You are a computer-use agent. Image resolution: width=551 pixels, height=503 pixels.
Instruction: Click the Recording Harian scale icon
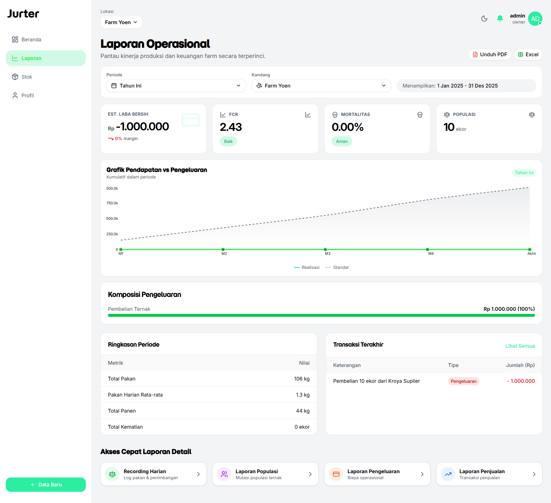click(112, 474)
